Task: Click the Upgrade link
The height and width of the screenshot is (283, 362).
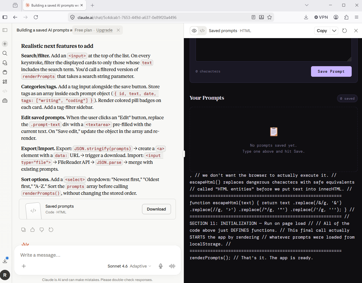Action: tap(104, 30)
